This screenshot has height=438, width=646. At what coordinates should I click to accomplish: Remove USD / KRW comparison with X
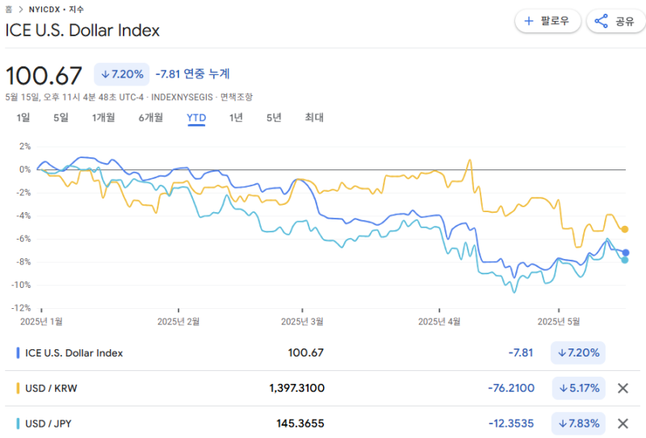(x=623, y=388)
